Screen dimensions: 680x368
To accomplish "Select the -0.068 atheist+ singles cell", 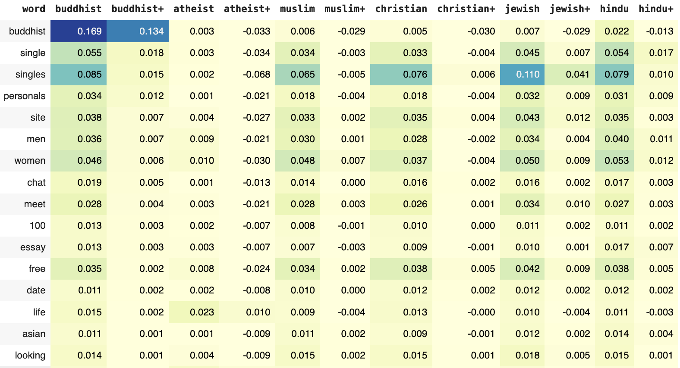I will coord(247,75).
